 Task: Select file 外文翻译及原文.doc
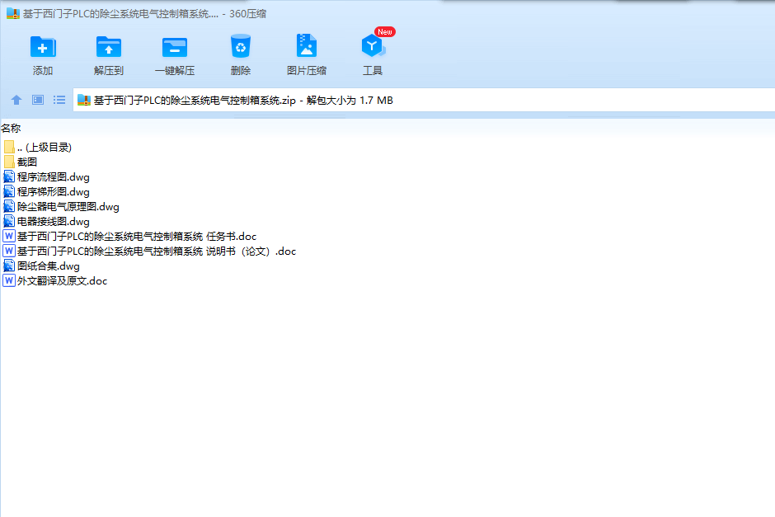tap(63, 280)
